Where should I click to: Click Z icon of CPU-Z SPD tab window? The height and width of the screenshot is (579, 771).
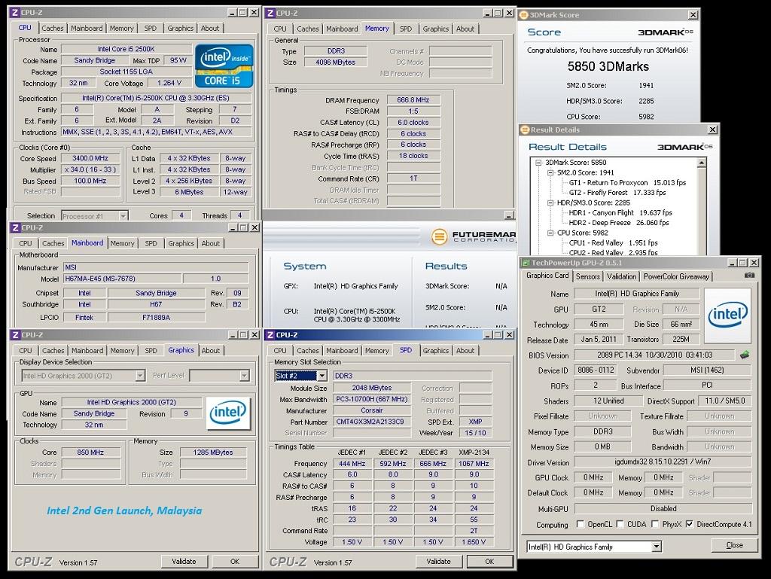point(270,335)
